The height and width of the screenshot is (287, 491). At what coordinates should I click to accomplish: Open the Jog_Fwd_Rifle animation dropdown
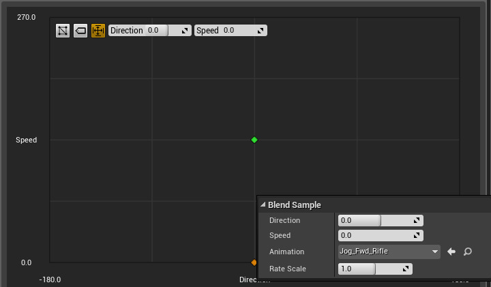[389, 252]
